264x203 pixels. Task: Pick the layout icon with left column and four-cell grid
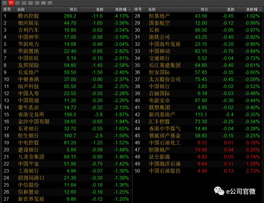click(x=37, y=3)
